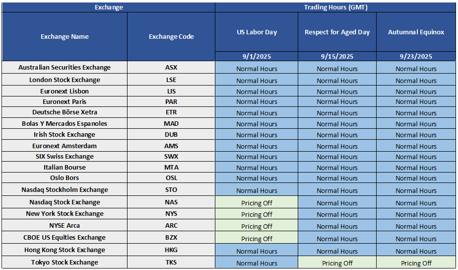Select the 9/15/2025 date cell

(337, 56)
